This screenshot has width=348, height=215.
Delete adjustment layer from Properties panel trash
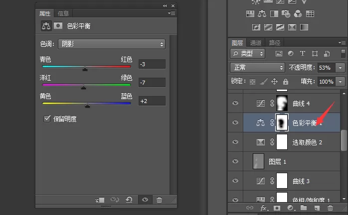[x=159, y=200]
